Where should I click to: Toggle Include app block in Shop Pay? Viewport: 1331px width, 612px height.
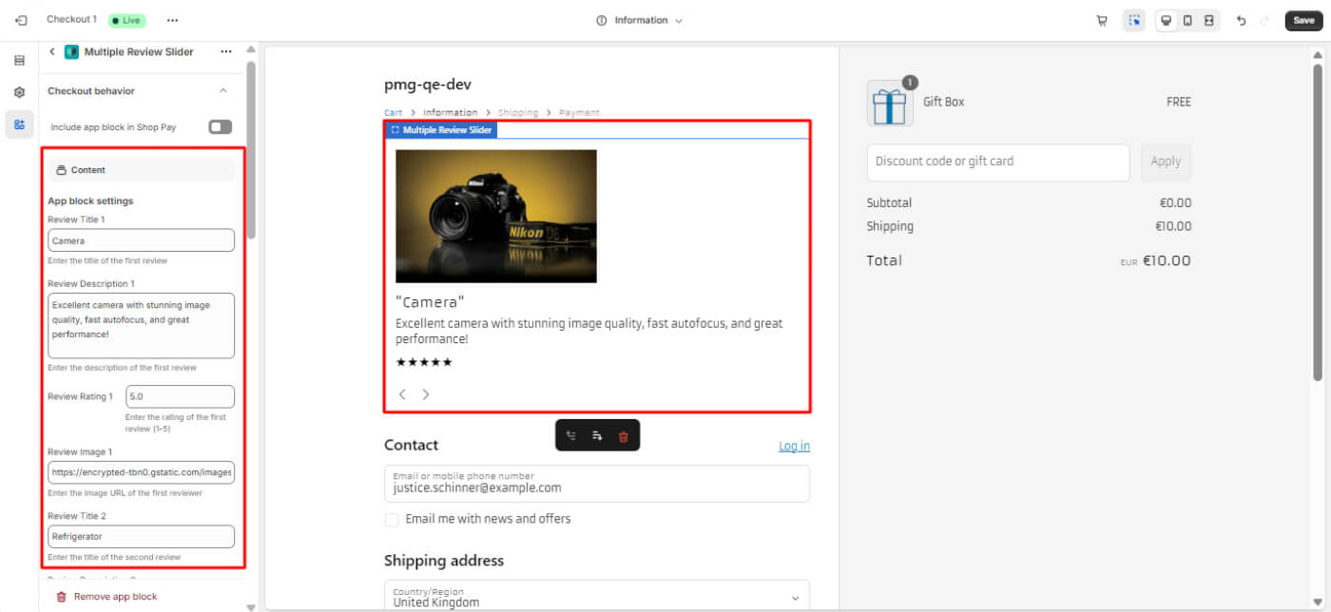point(220,127)
